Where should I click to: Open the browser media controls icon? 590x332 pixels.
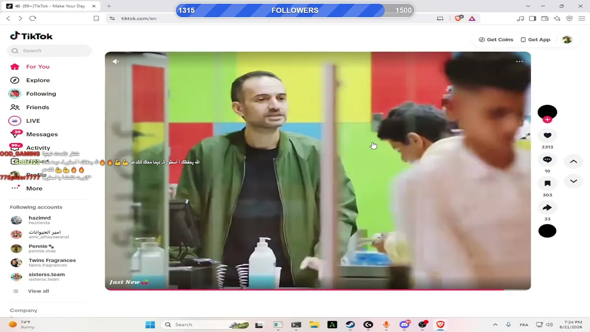pyautogui.click(x=520, y=18)
